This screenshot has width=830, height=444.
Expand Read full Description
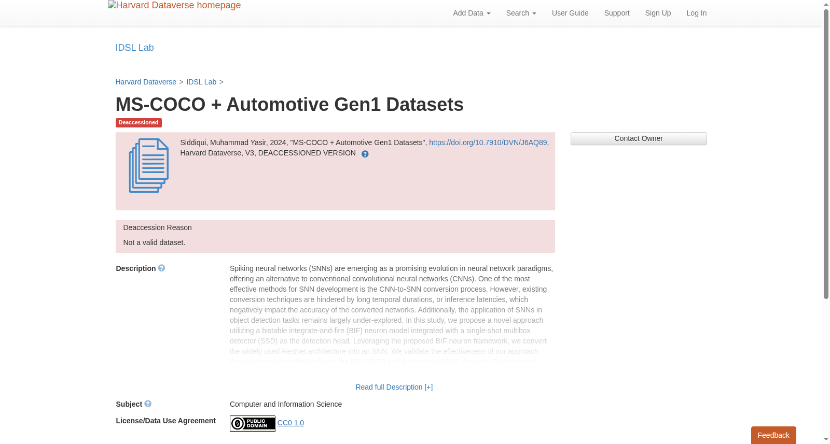394,387
